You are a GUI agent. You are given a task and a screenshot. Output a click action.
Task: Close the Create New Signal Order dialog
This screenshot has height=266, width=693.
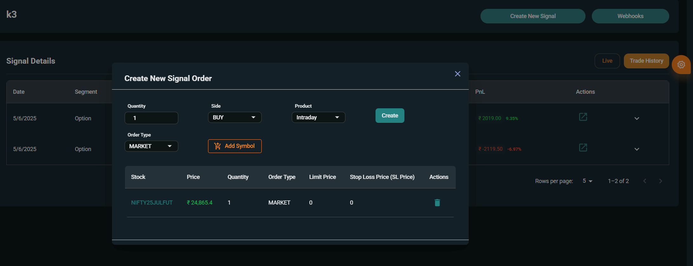tap(457, 74)
